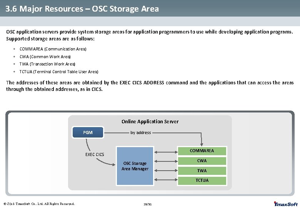Click the slide title "3.6 Major Resources – OSC Storage Area"
The image size is (300, 208).
click(x=82, y=9)
